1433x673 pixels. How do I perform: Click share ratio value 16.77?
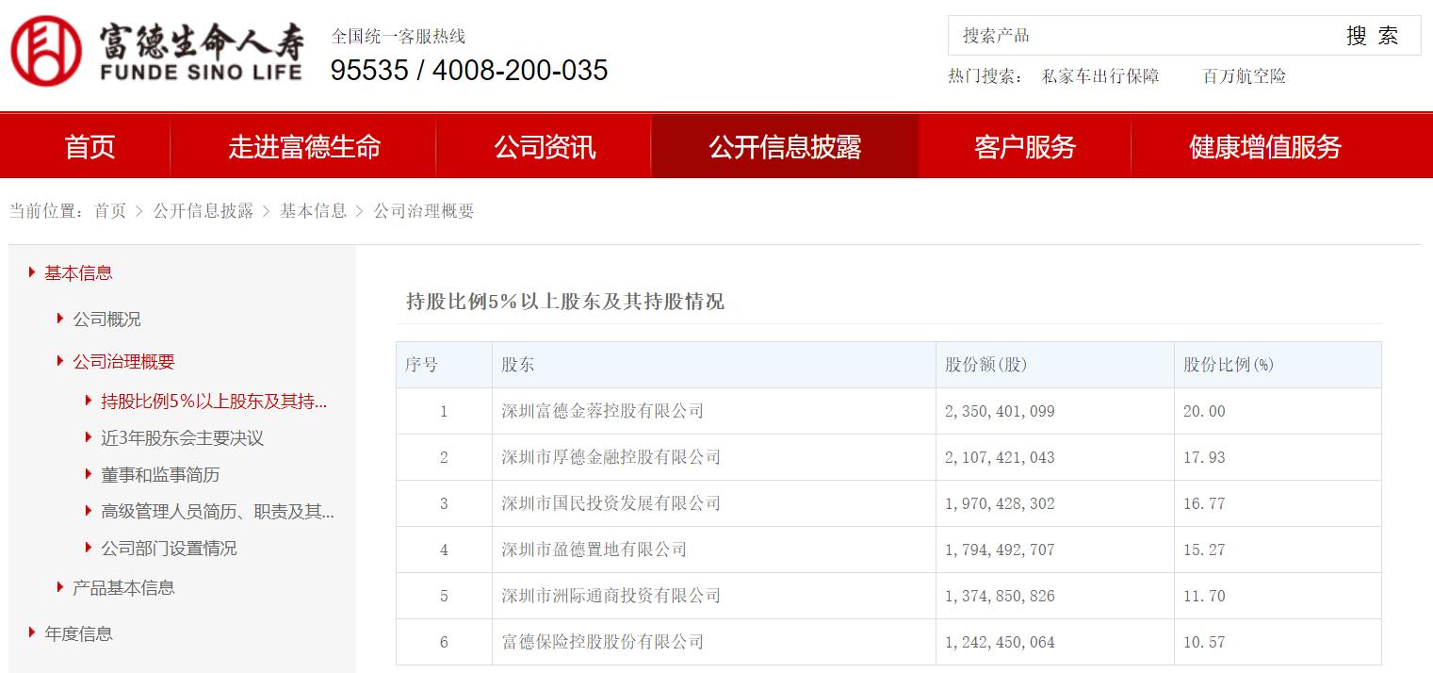click(1204, 503)
